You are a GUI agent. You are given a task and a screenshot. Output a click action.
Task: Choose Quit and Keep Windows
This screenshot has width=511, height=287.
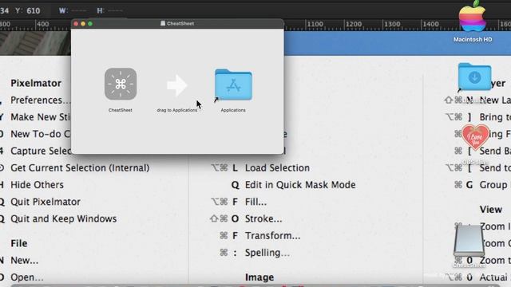click(x=64, y=218)
